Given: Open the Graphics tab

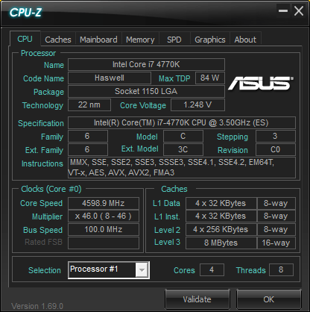Looking at the screenshot, I should coord(210,40).
